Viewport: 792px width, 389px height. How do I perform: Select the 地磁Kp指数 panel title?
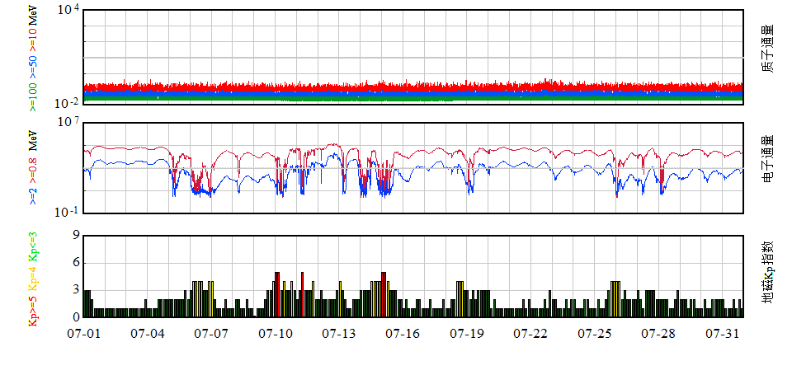768,273
